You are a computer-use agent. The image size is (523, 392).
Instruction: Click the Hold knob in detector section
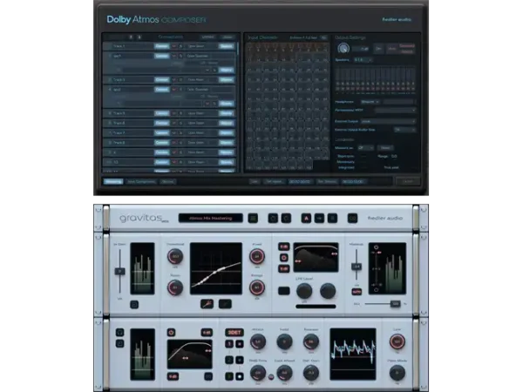[x=284, y=341]
